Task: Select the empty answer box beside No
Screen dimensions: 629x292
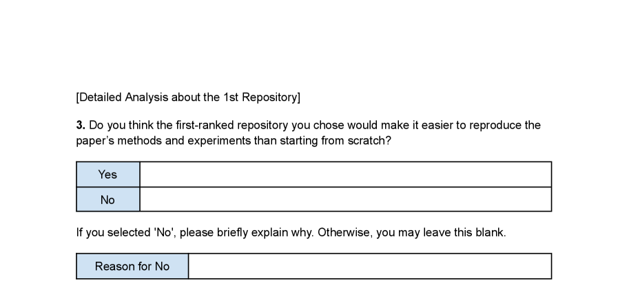Action: click(x=345, y=200)
